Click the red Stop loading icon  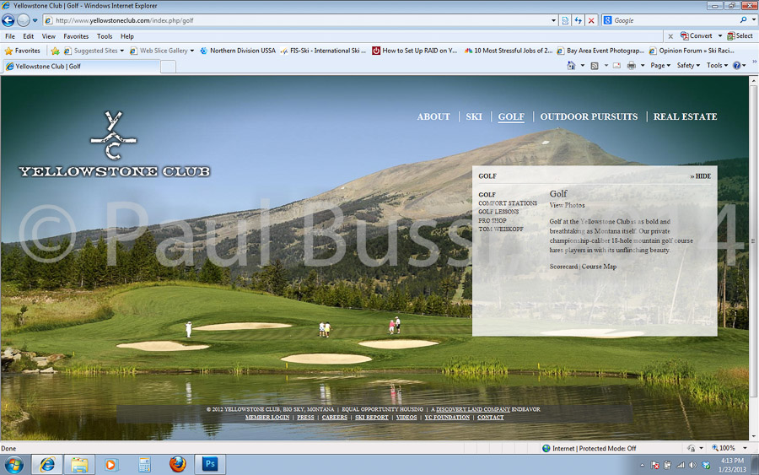coord(591,20)
